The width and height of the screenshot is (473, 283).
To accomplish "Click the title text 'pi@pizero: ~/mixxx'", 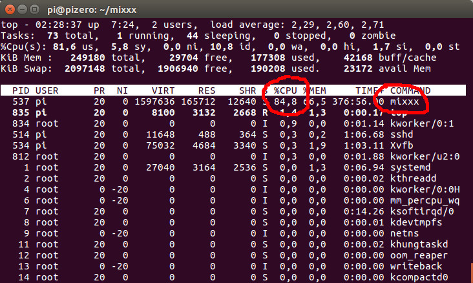I will (92, 10).
